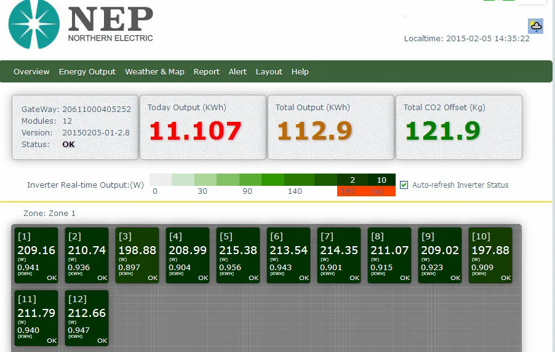The width and height of the screenshot is (555, 352).
Task: Click the Zone: Zone 1 label
Action: 49,213
